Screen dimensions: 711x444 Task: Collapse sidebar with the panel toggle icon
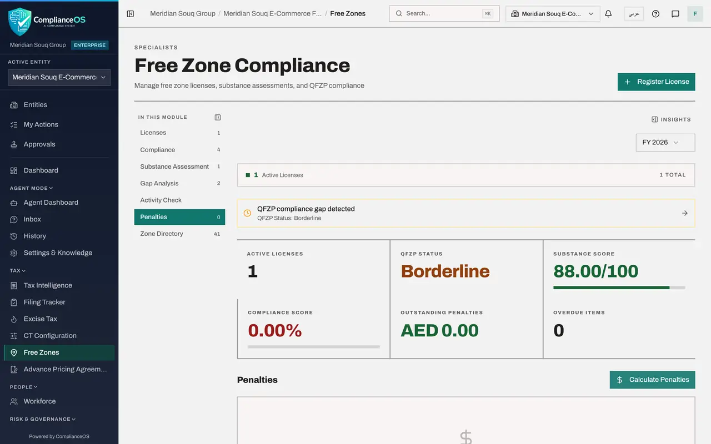click(131, 14)
